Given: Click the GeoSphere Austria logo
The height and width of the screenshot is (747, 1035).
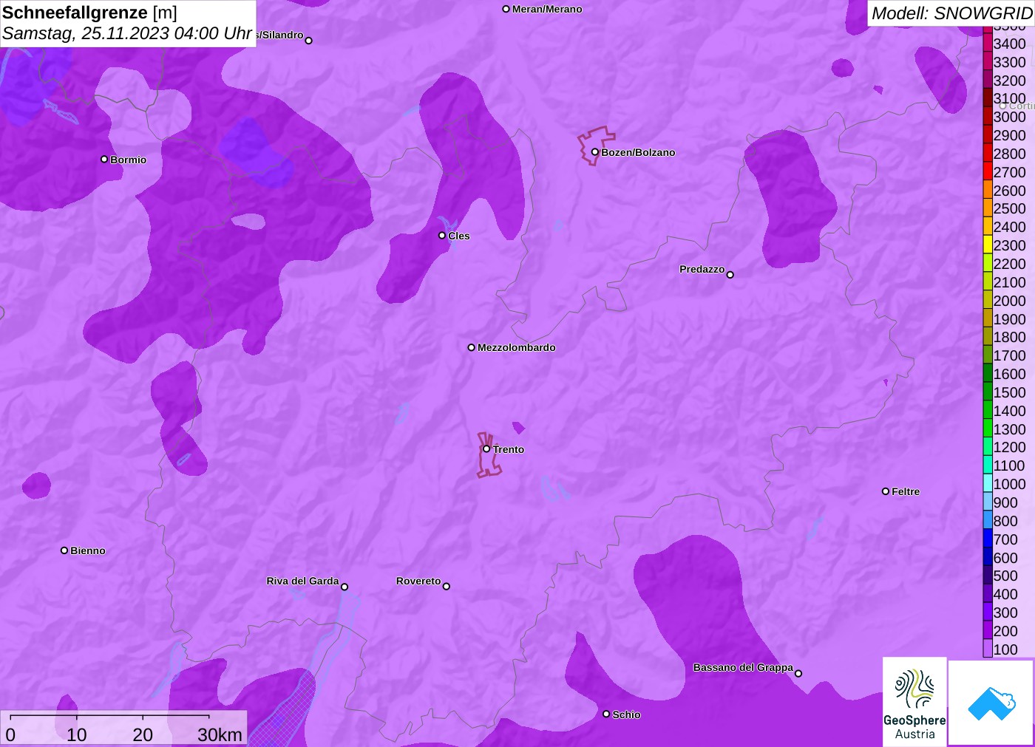Looking at the screenshot, I should (914, 701).
